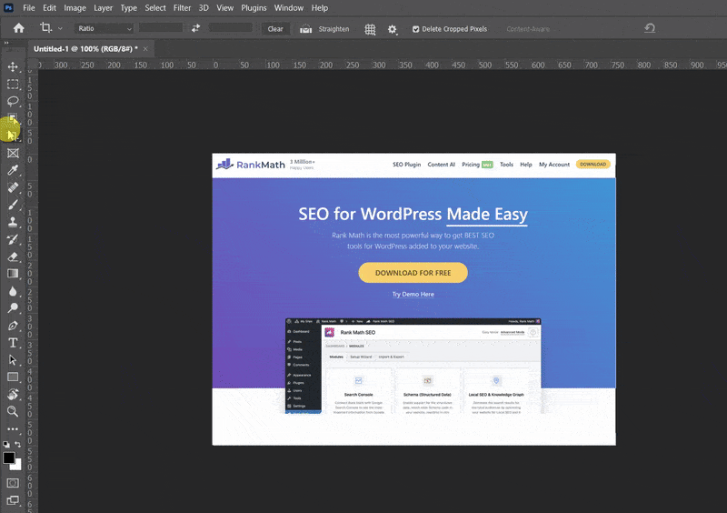
Task: Open additional crop settings gear
Action: point(393,29)
